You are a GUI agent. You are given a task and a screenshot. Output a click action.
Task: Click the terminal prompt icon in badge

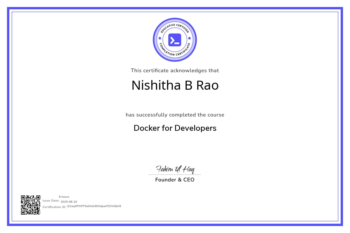click(x=175, y=40)
